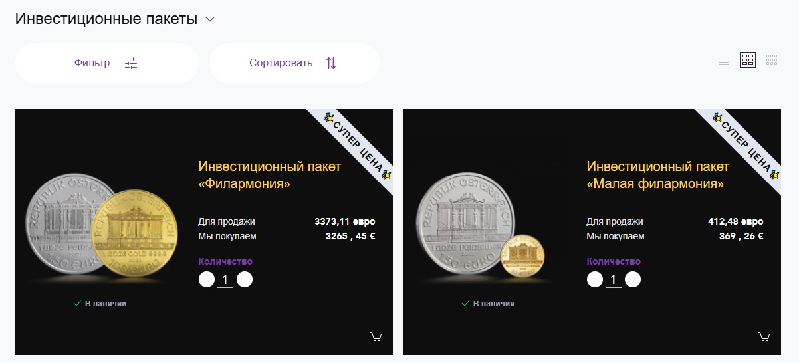Viewport: 799px width, 363px height.
Task: Click the quantity field of «Филармония»
Action: (225, 280)
